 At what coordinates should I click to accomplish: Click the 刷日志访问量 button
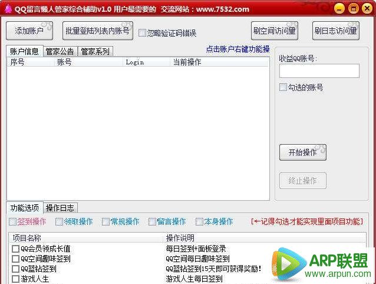(x=336, y=31)
